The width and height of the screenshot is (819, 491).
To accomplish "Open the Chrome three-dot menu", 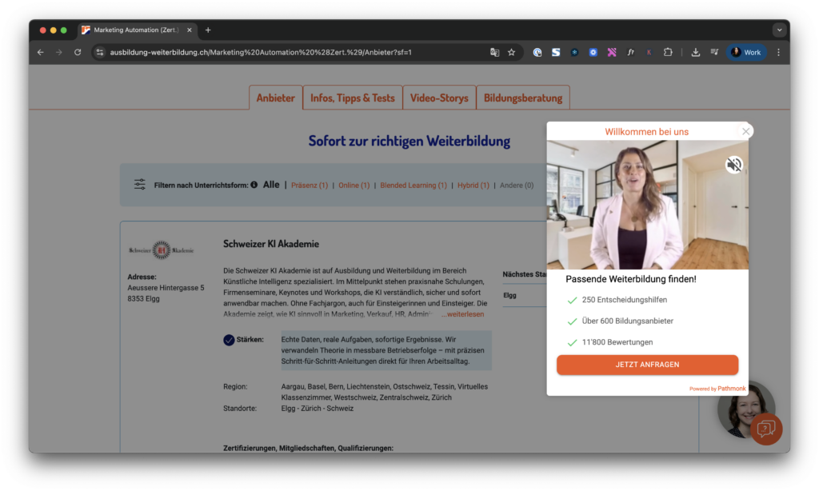I will pyautogui.click(x=778, y=51).
